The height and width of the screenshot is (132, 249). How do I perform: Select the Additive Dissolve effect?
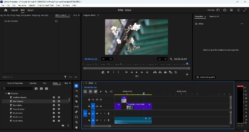[x=20, y=97]
